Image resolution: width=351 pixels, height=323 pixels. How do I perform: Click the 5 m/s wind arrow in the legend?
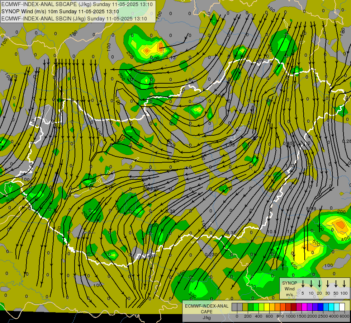303,284
